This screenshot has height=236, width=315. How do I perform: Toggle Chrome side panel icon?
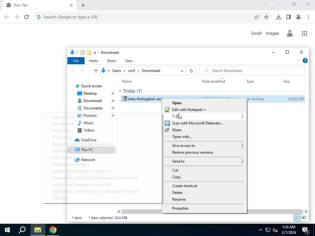289,17
